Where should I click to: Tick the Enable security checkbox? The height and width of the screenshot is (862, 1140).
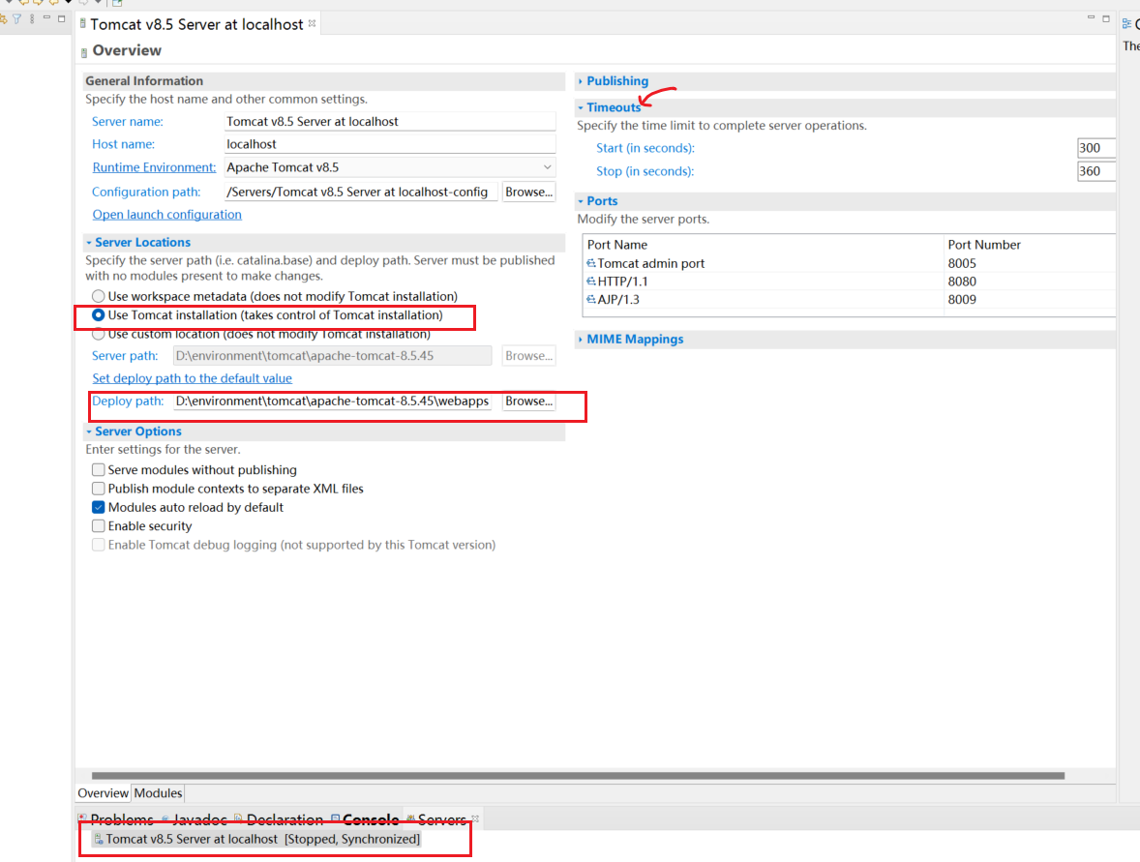click(98, 526)
